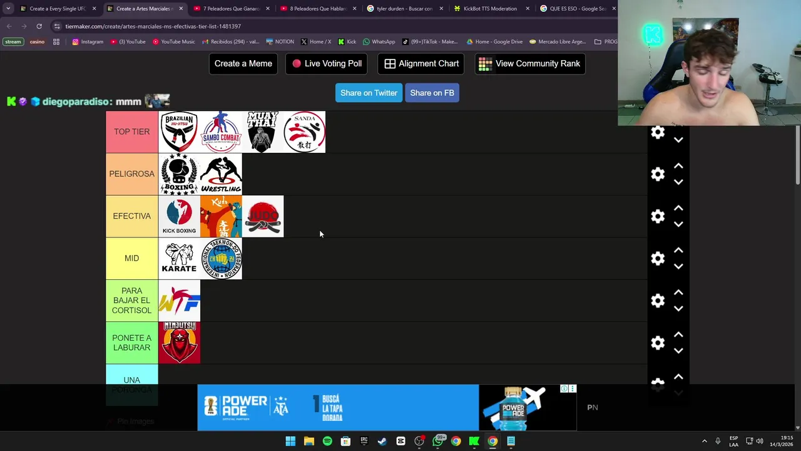Viewport: 801px width, 451px height.
Task: Switch to tyler durden search tab
Action: pyautogui.click(x=404, y=9)
